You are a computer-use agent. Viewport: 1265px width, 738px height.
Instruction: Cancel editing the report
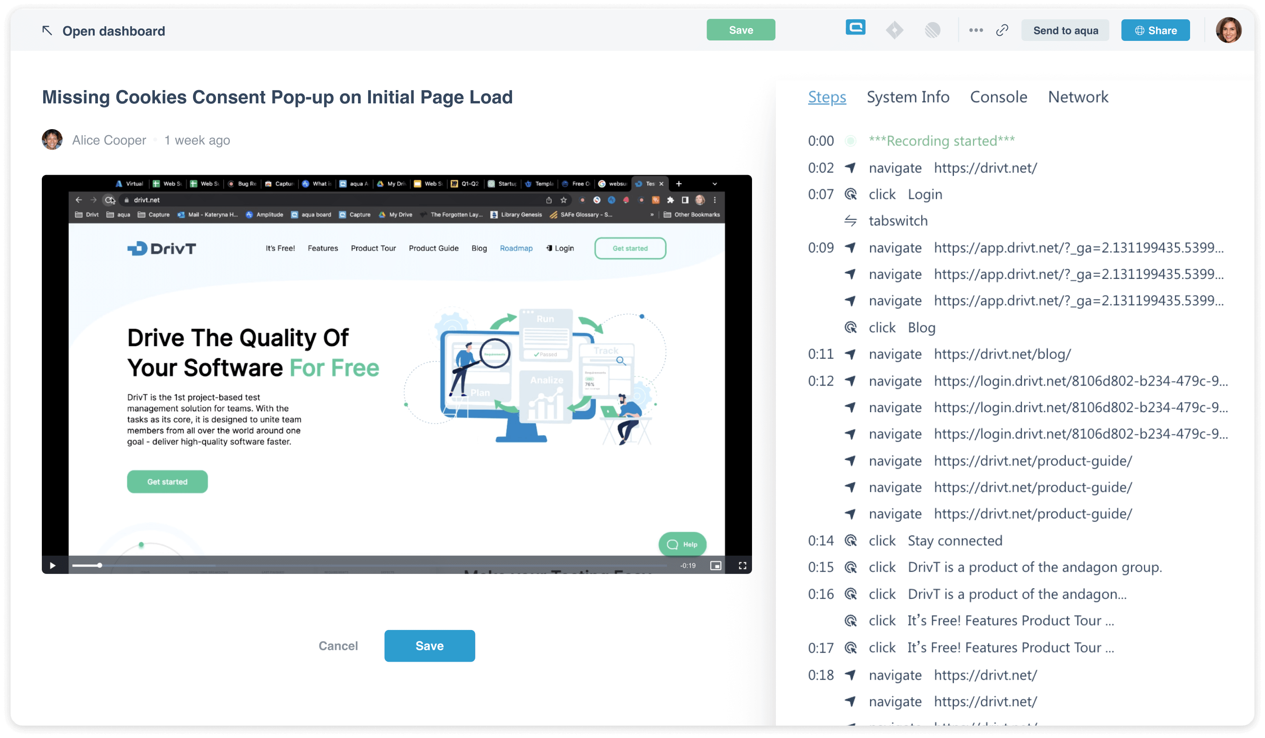pyautogui.click(x=338, y=646)
